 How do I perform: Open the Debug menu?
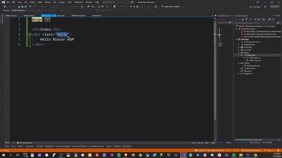48,2
